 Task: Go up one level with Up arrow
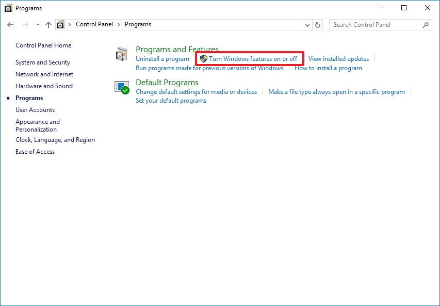pyautogui.click(x=48, y=25)
